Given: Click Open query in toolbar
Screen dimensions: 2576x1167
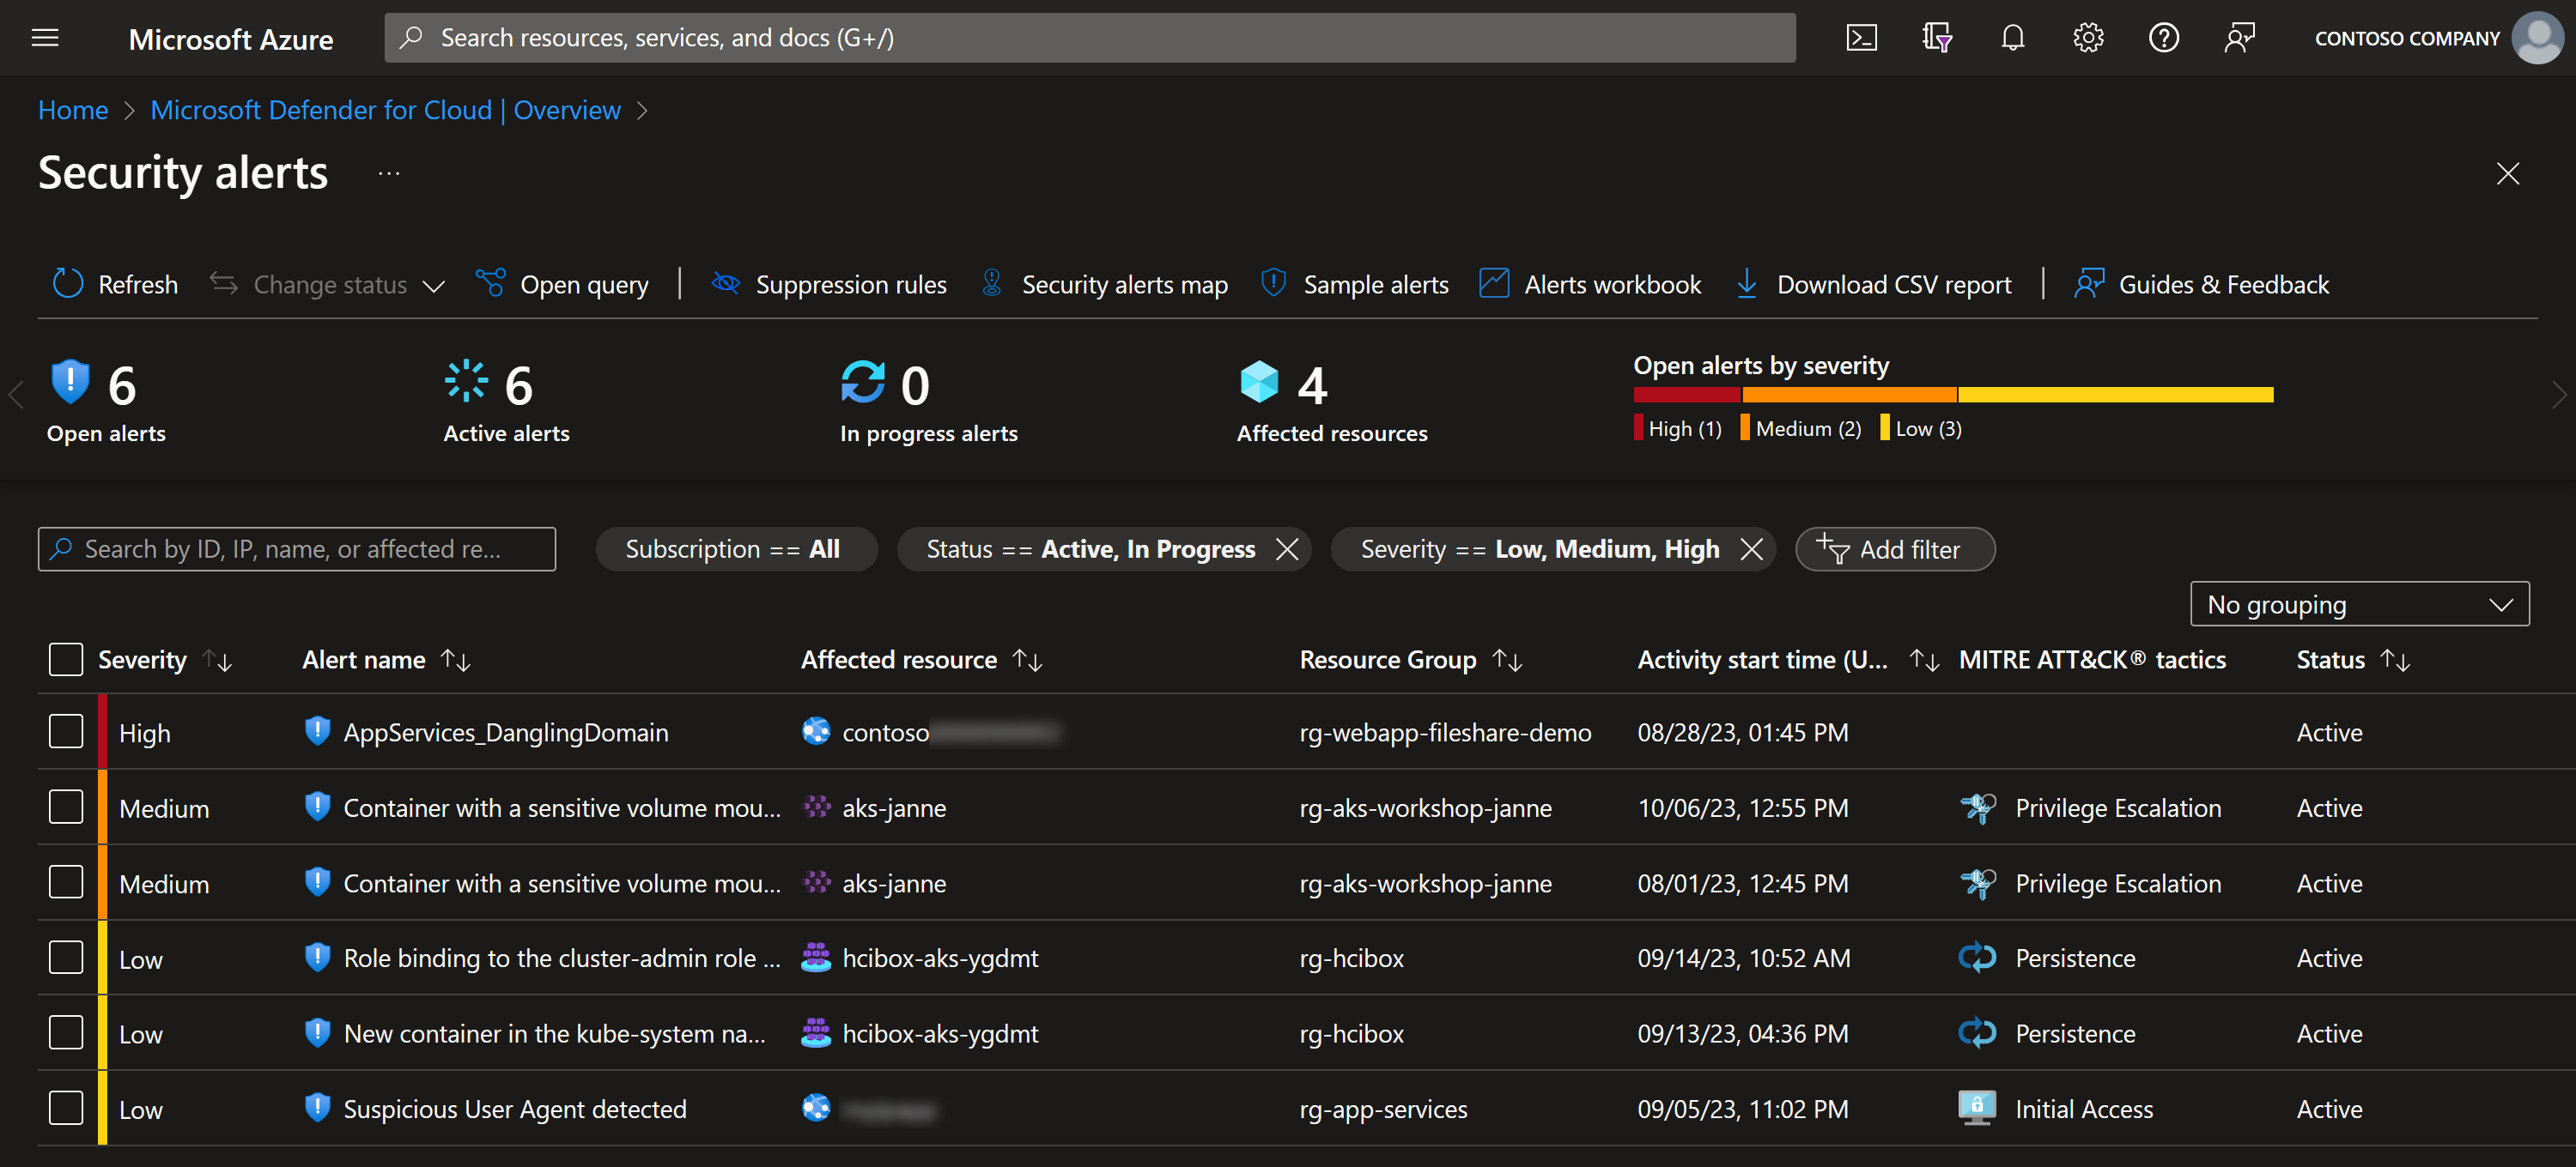Looking at the screenshot, I should tap(562, 284).
